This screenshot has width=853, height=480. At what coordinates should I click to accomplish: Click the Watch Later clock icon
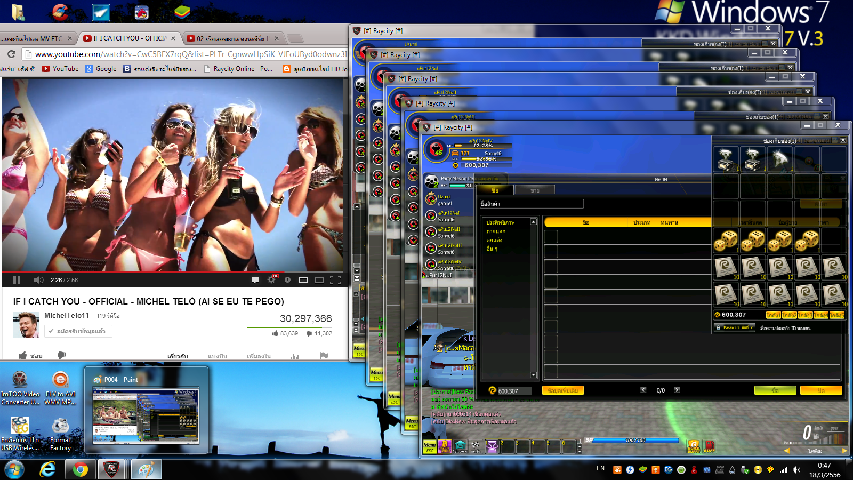(287, 280)
